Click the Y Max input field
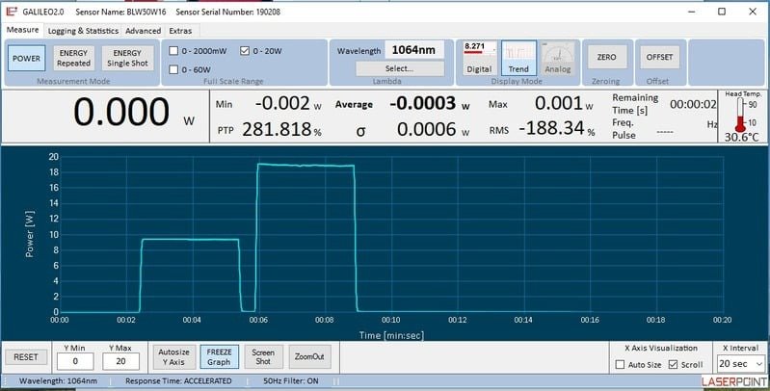 point(120,361)
